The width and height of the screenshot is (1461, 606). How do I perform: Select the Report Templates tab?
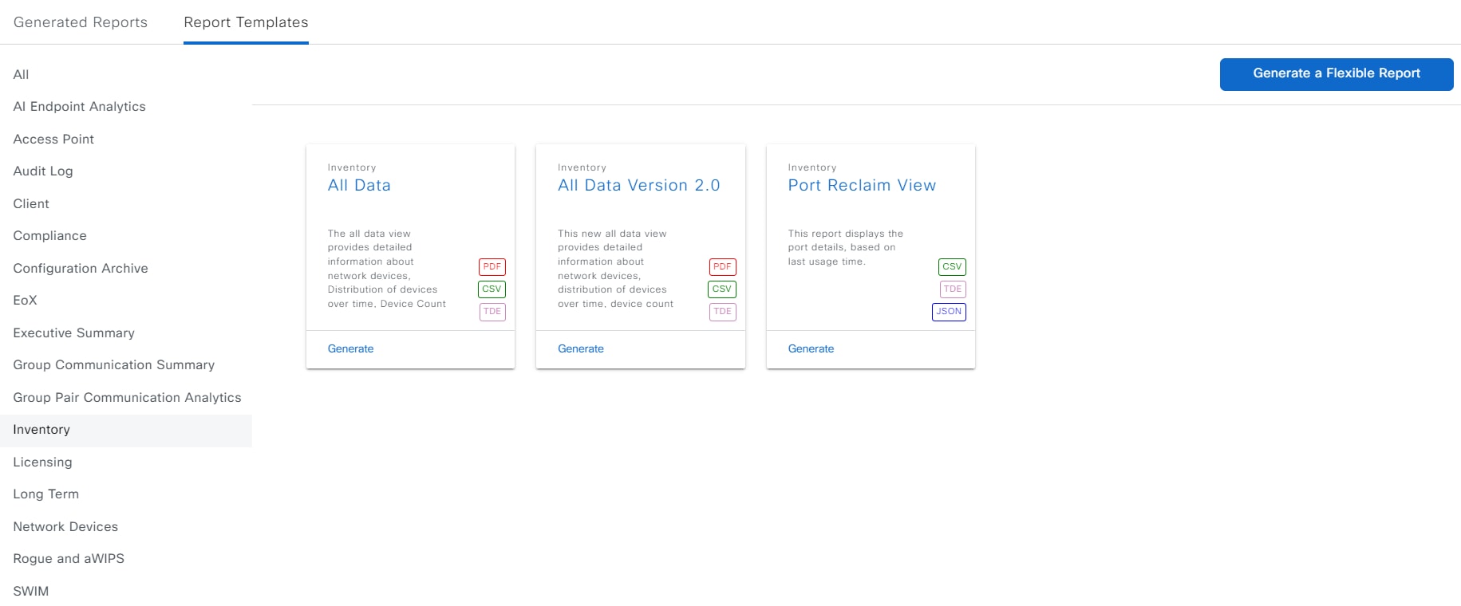[246, 22]
